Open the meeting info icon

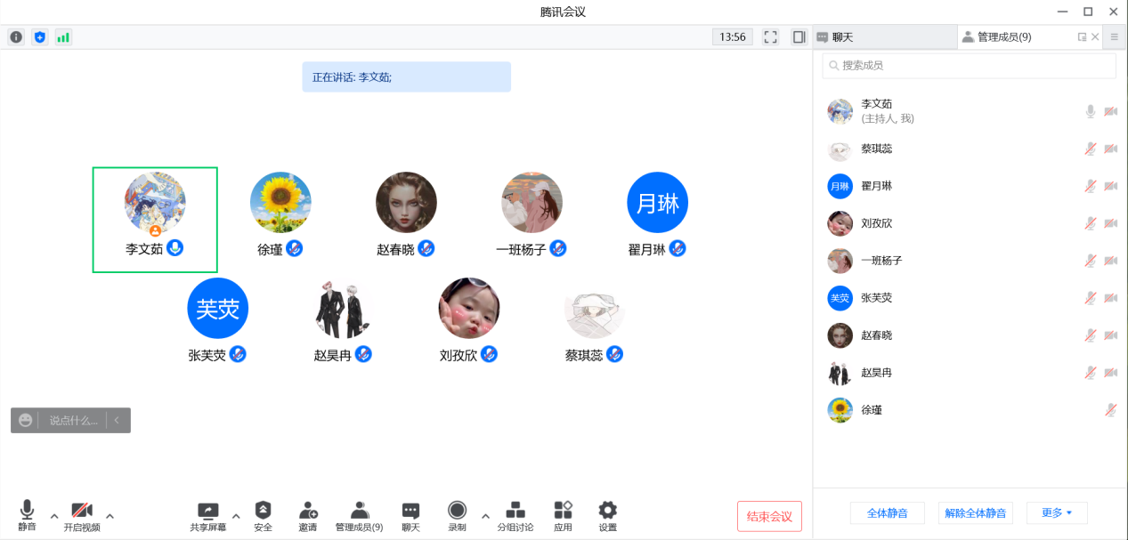click(x=16, y=37)
